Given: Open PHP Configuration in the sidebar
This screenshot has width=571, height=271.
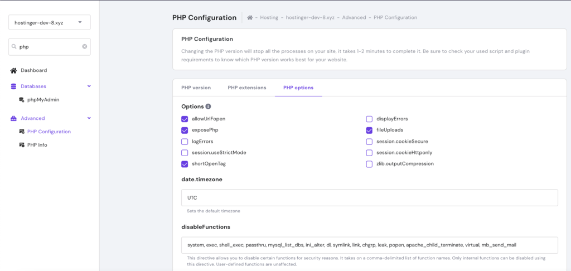Looking at the screenshot, I should 49,132.
